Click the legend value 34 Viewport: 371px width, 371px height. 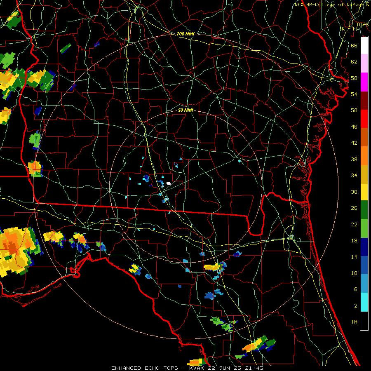tap(354, 176)
